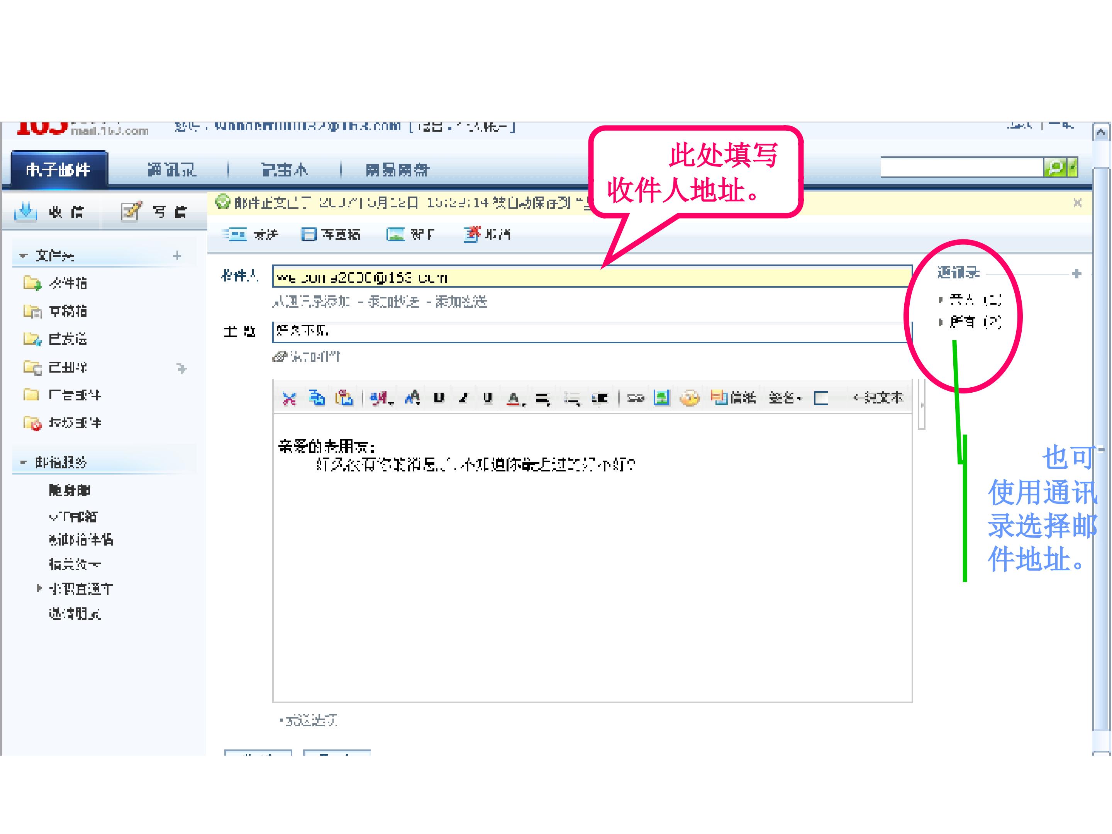Toggle Underline formatting in the editor toolbar
The image size is (1112, 834).
pos(487,398)
